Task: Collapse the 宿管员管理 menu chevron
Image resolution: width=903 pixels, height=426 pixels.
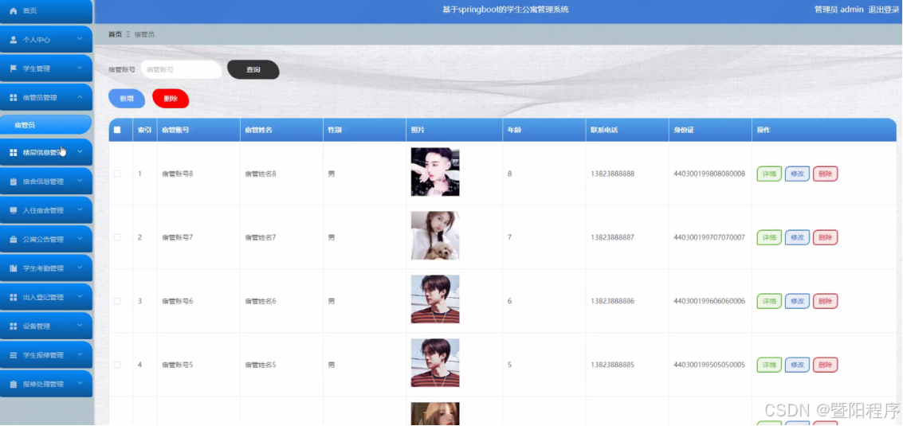Action: 80,97
